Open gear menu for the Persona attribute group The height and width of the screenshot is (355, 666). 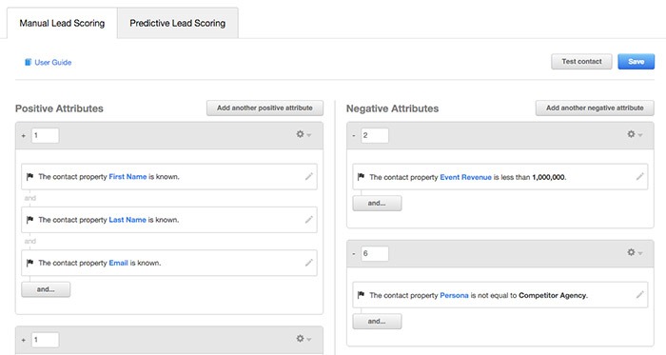635,252
